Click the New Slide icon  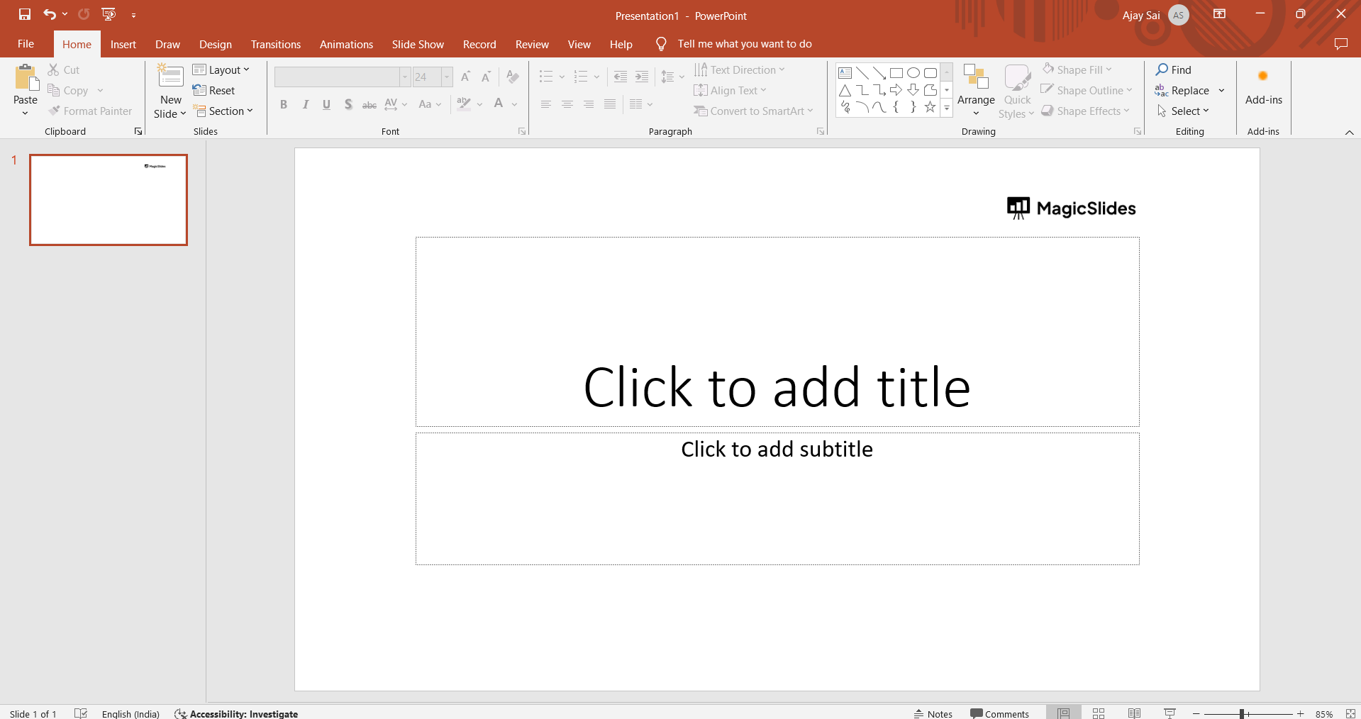pyautogui.click(x=170, y=77)
